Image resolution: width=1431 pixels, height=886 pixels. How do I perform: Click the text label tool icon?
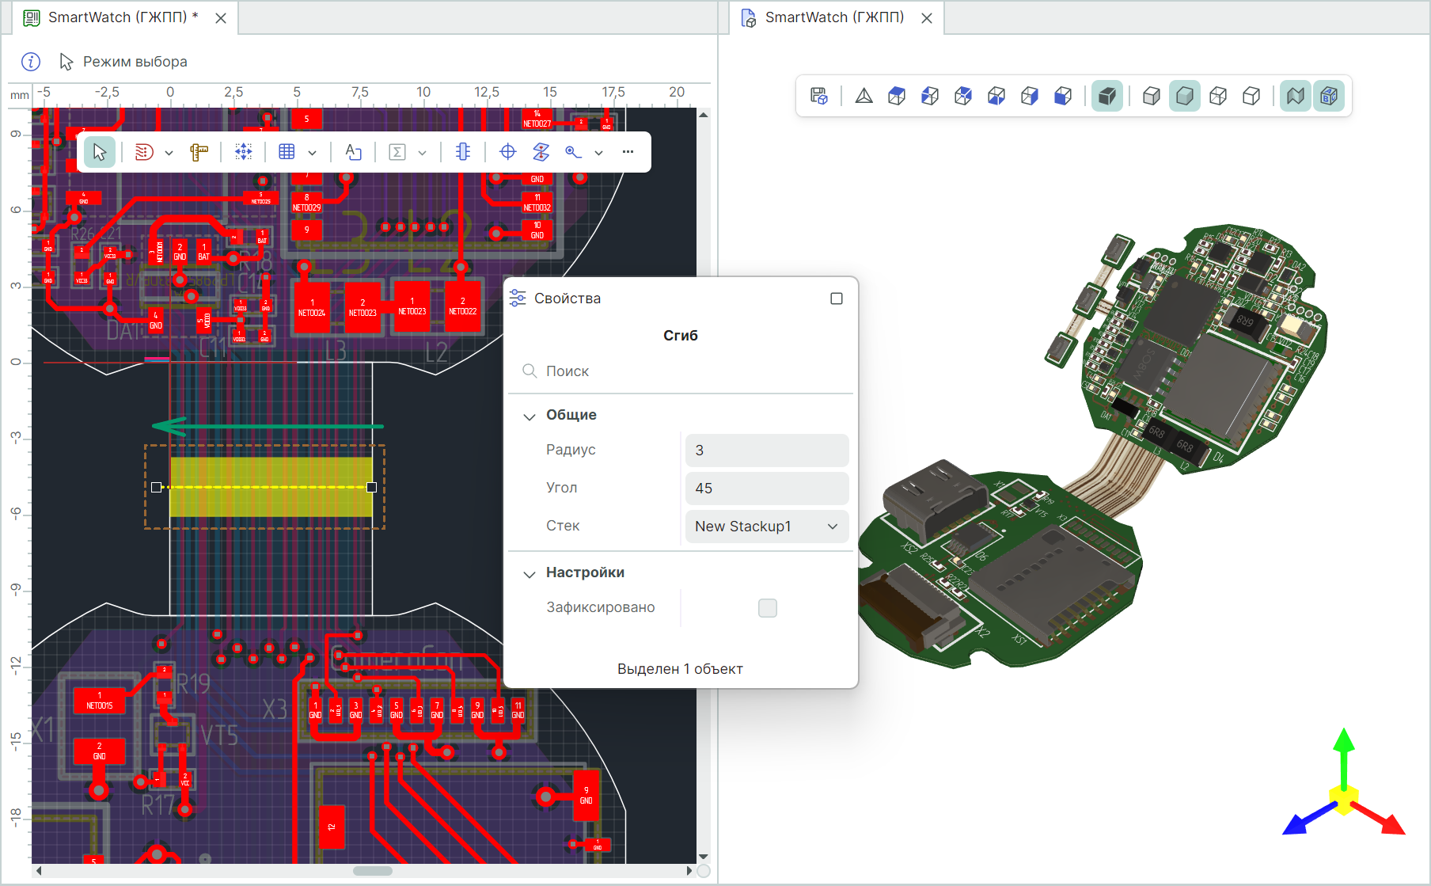click(353, 152)
